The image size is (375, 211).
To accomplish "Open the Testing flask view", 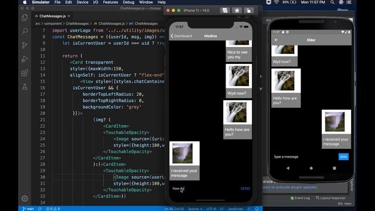I will 25,87.
